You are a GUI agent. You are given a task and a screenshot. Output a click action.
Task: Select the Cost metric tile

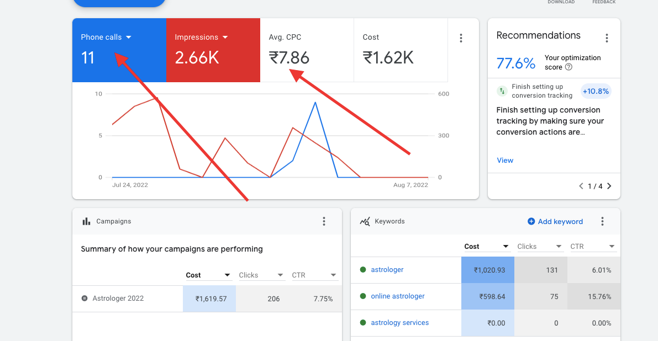401,50
